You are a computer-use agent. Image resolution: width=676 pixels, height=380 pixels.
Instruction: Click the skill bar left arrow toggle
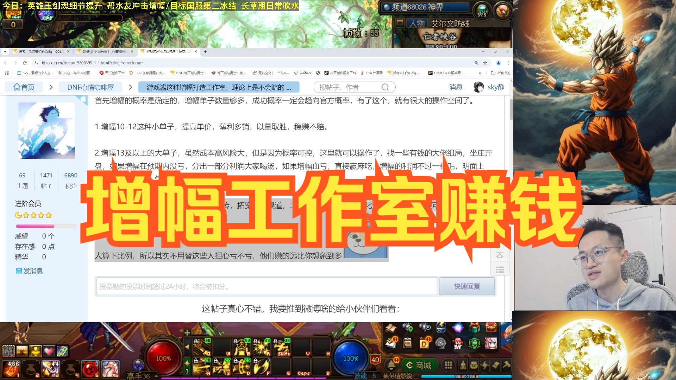(187, 347)
